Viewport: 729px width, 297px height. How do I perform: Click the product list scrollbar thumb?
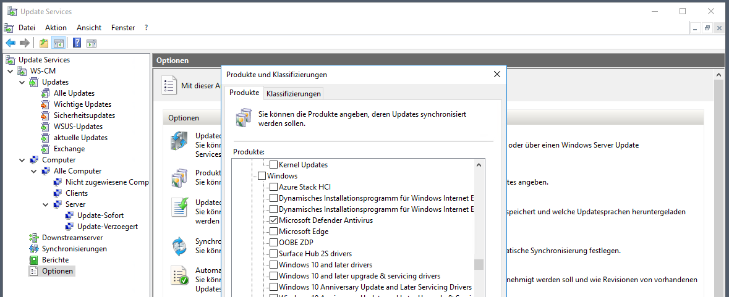[x=479, y=264]
